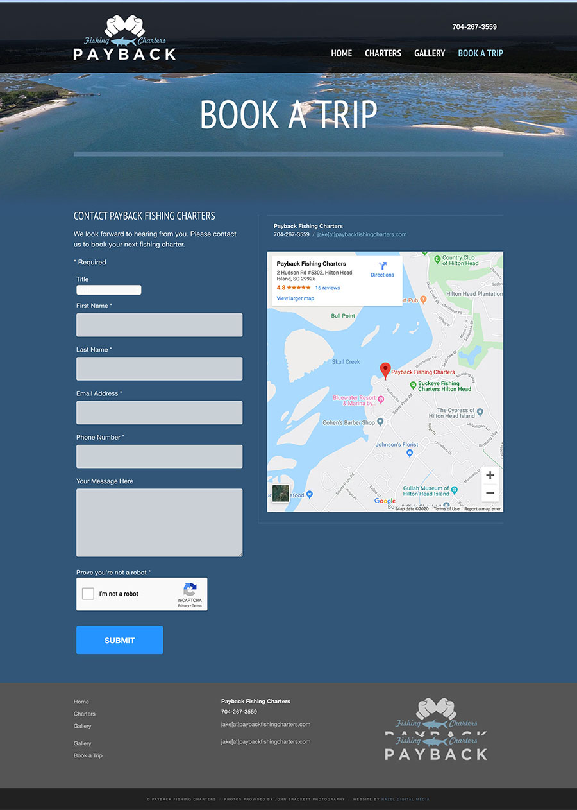The image size is (577, 810).
Task: Open the Title dropdown in the form
Action: click(108, 290)
